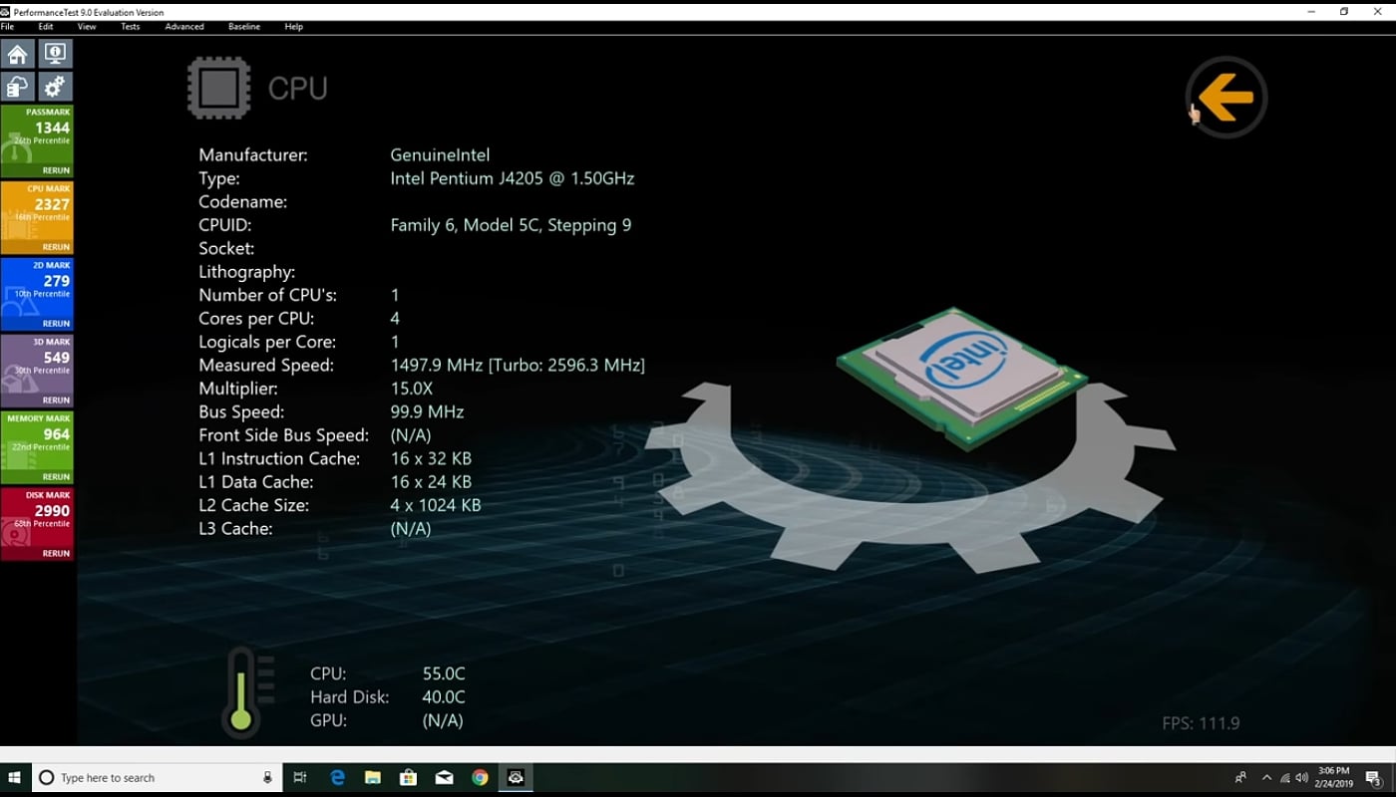The image size is (1396, 797).
Task: Open the Help menu
Action: (x=293, y=27)
